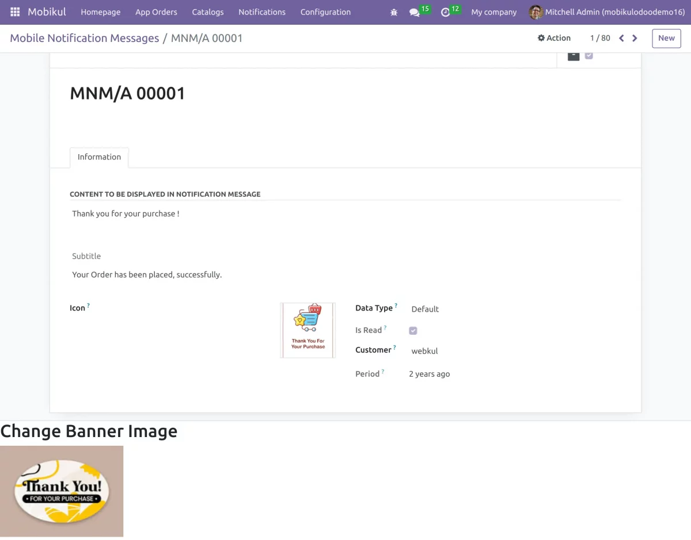Select the Information tab
691x540 pixels.
tap(99, 157)
